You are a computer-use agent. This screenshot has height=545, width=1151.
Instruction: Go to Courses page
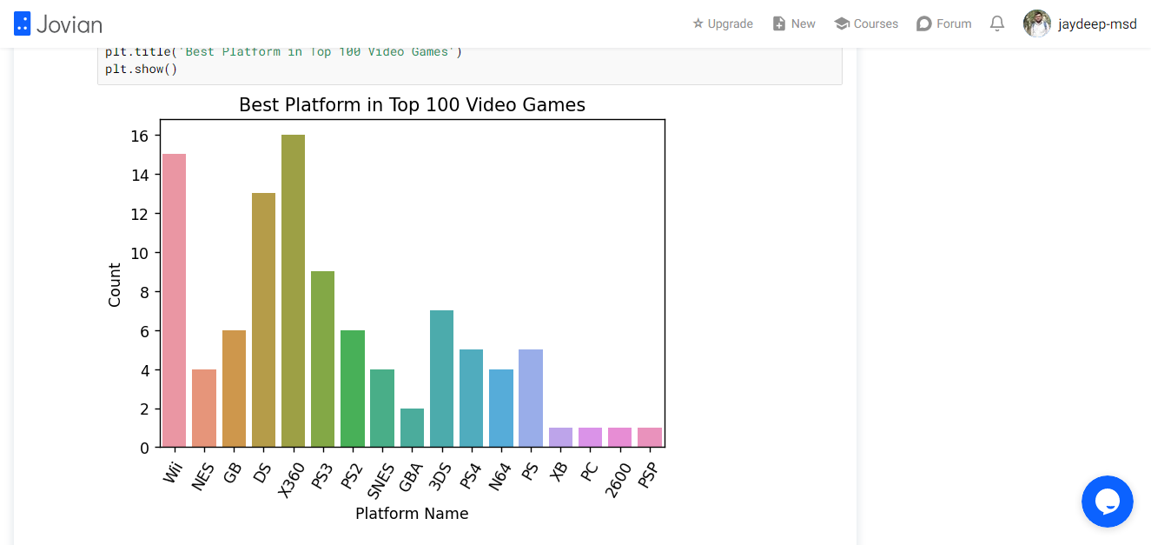pos(866,23)
